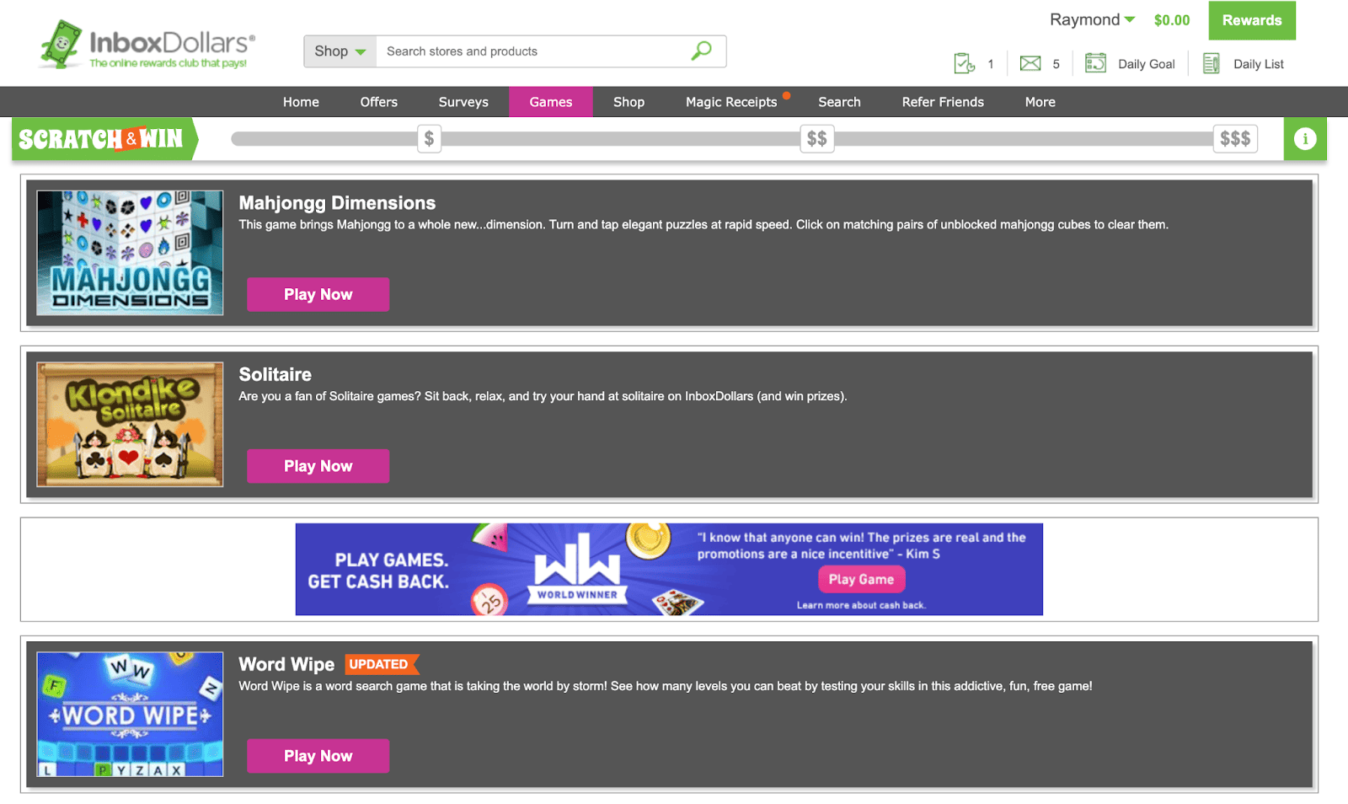Click the single dollar progress marker

tap(429, 138)
